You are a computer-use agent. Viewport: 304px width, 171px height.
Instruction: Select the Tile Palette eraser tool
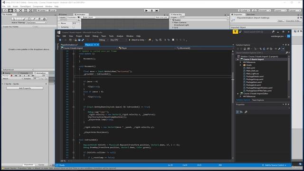[x=39, y=19]
